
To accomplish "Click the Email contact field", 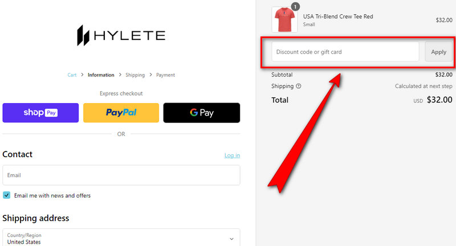I will (121, 175).
